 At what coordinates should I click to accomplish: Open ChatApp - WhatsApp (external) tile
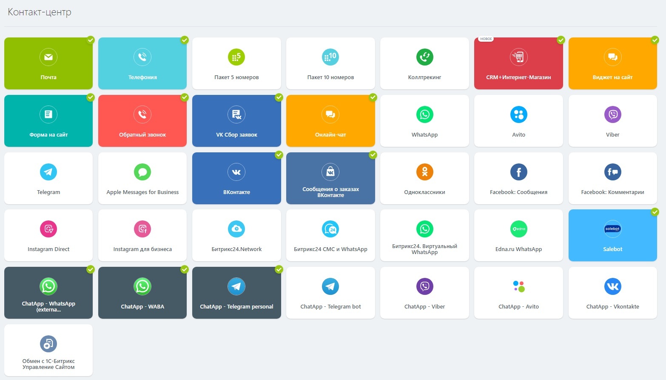48,293
